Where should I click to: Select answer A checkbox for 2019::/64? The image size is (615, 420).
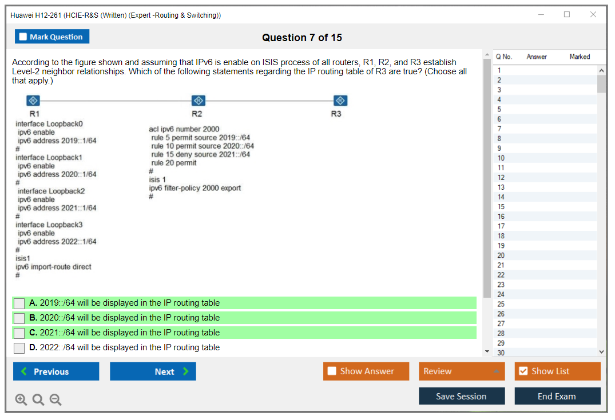[x=19, y=303]
